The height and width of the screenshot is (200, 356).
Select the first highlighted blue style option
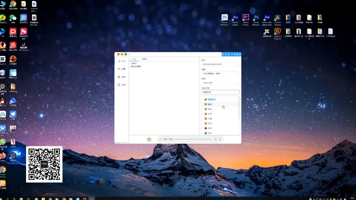[x=220, y=100]
